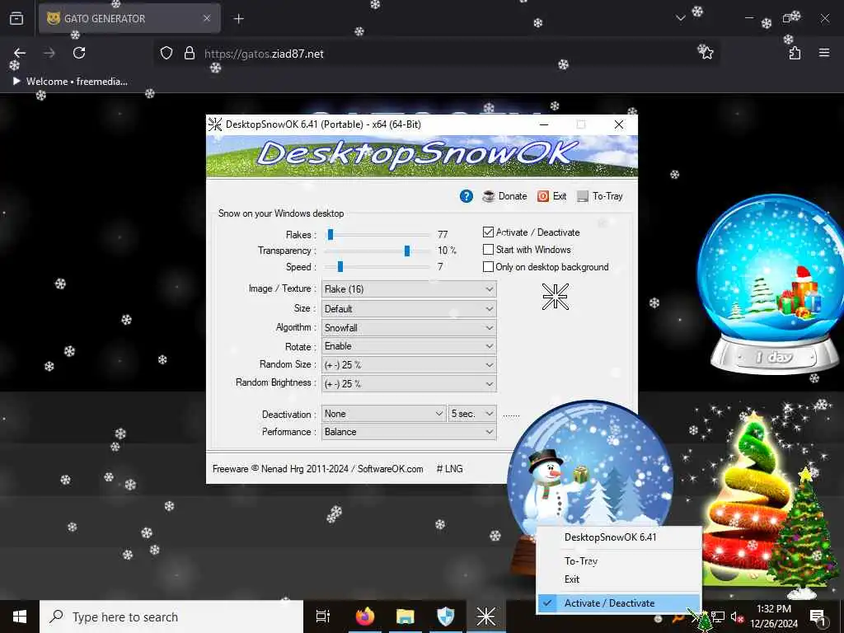Screen dimensions: 844x633
Task: Click the # LNG language link
Action: coord(449,469)
